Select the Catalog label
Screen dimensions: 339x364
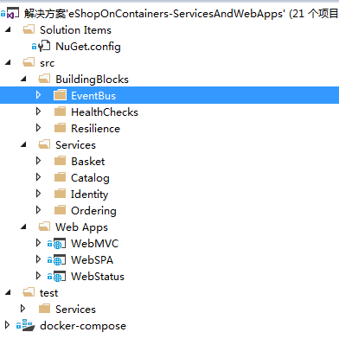[x=90, y=178]
